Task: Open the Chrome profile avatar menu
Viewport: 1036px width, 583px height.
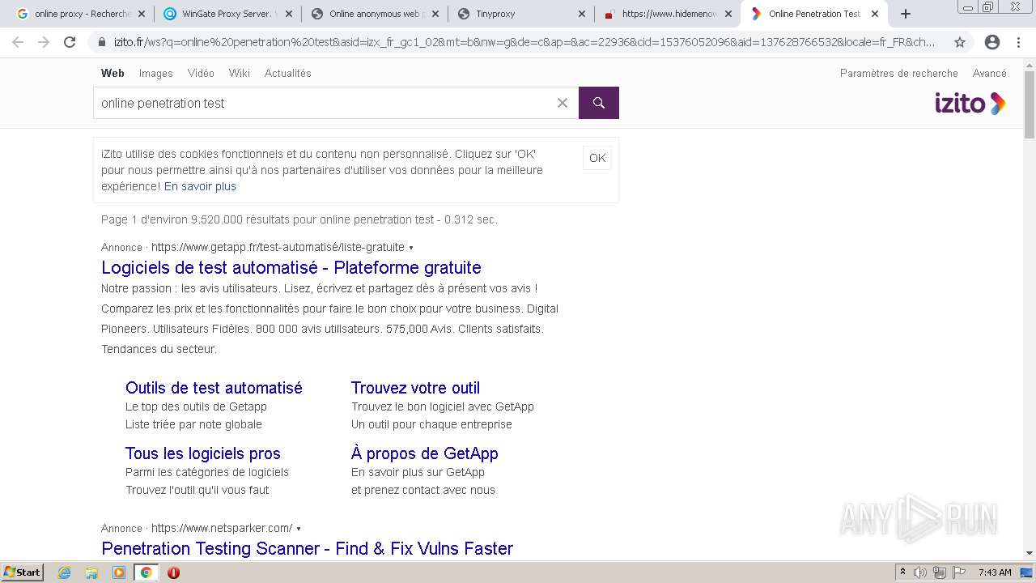Action: click(992, 42)
